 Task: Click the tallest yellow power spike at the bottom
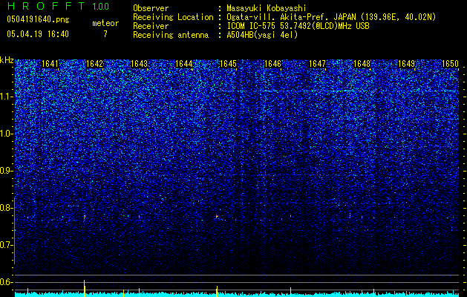coord(85,288)
